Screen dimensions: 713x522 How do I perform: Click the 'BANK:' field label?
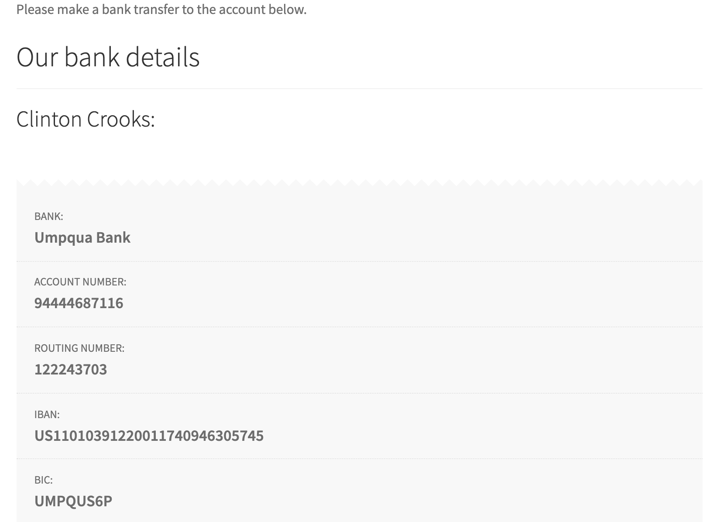point(48,216)
